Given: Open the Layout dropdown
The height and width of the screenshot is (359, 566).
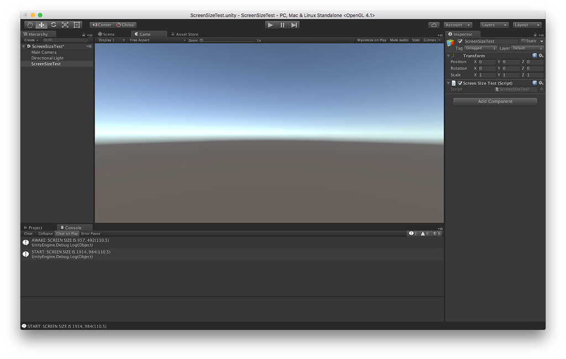Looking at the screenshot, I should click(x=526, y=24).
